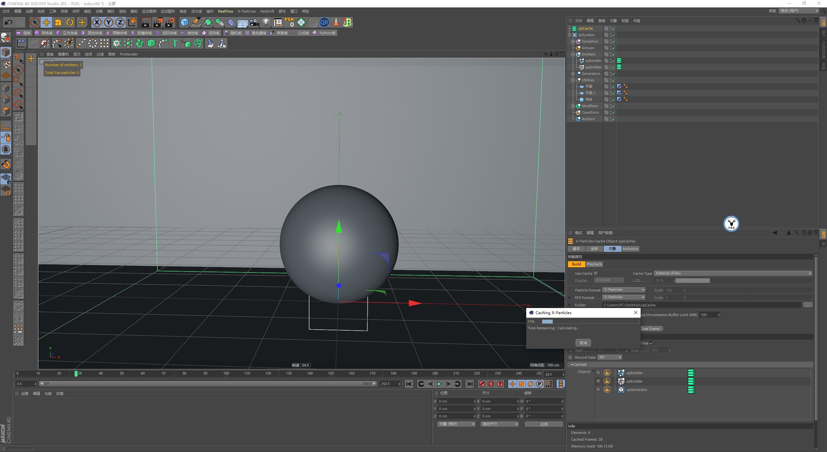Switch to the Playback tab
Image resolution: width=827 pixels, height=452 pixels.
pos(594,264)
